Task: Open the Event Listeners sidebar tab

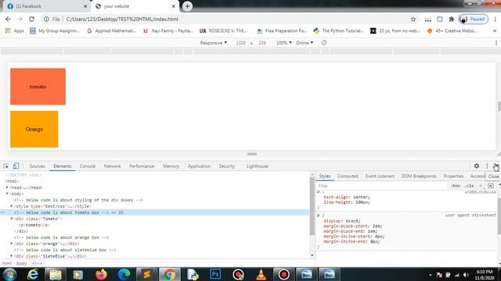Action: [380, 176]
